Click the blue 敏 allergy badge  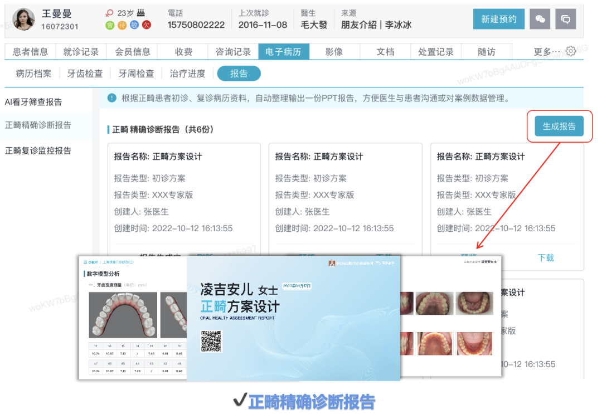click(134, 25)
